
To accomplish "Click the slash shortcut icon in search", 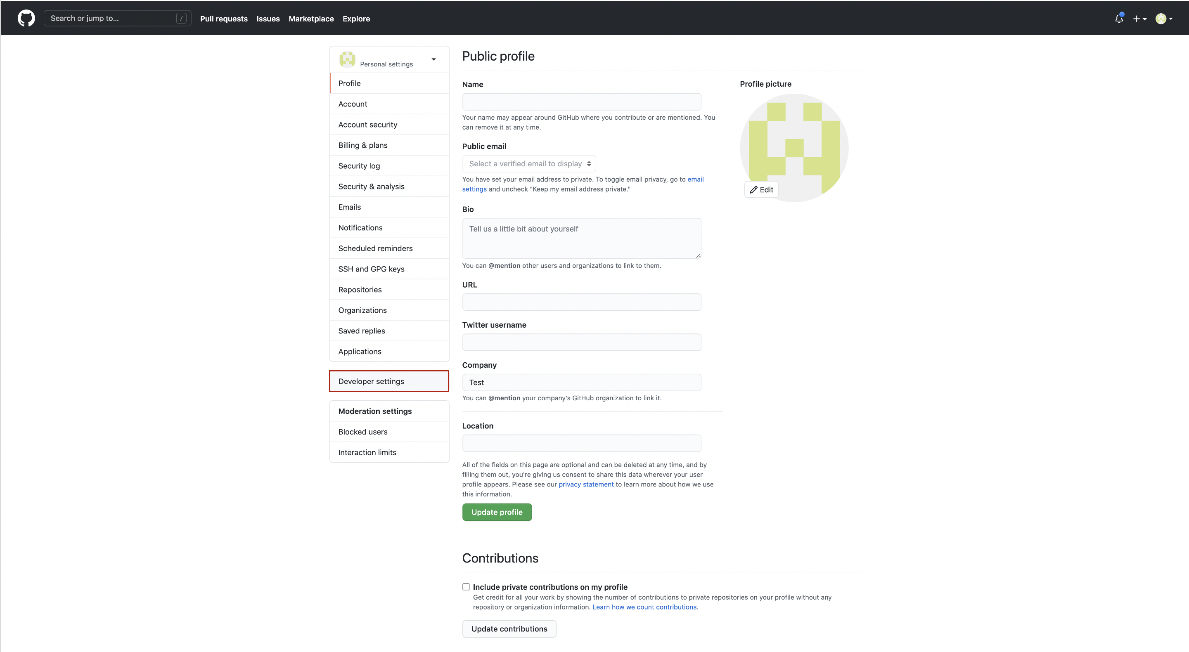I will (x=181, y=19).
